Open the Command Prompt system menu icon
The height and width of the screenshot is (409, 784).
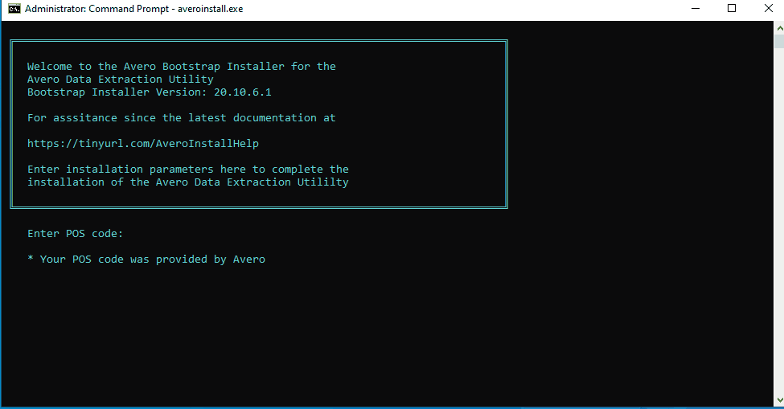click(14, 9)
